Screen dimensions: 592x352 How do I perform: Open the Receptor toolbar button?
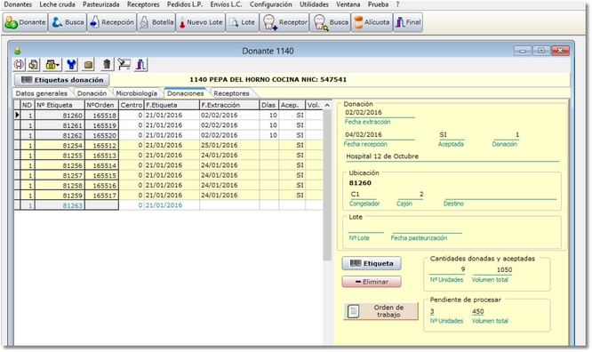(284, 22)
